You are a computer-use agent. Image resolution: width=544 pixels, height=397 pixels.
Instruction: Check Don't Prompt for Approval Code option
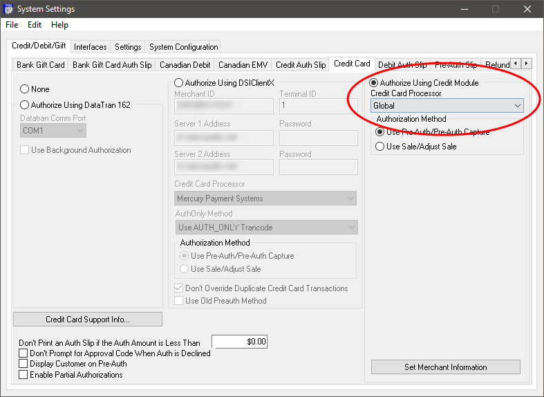point(24,353)
